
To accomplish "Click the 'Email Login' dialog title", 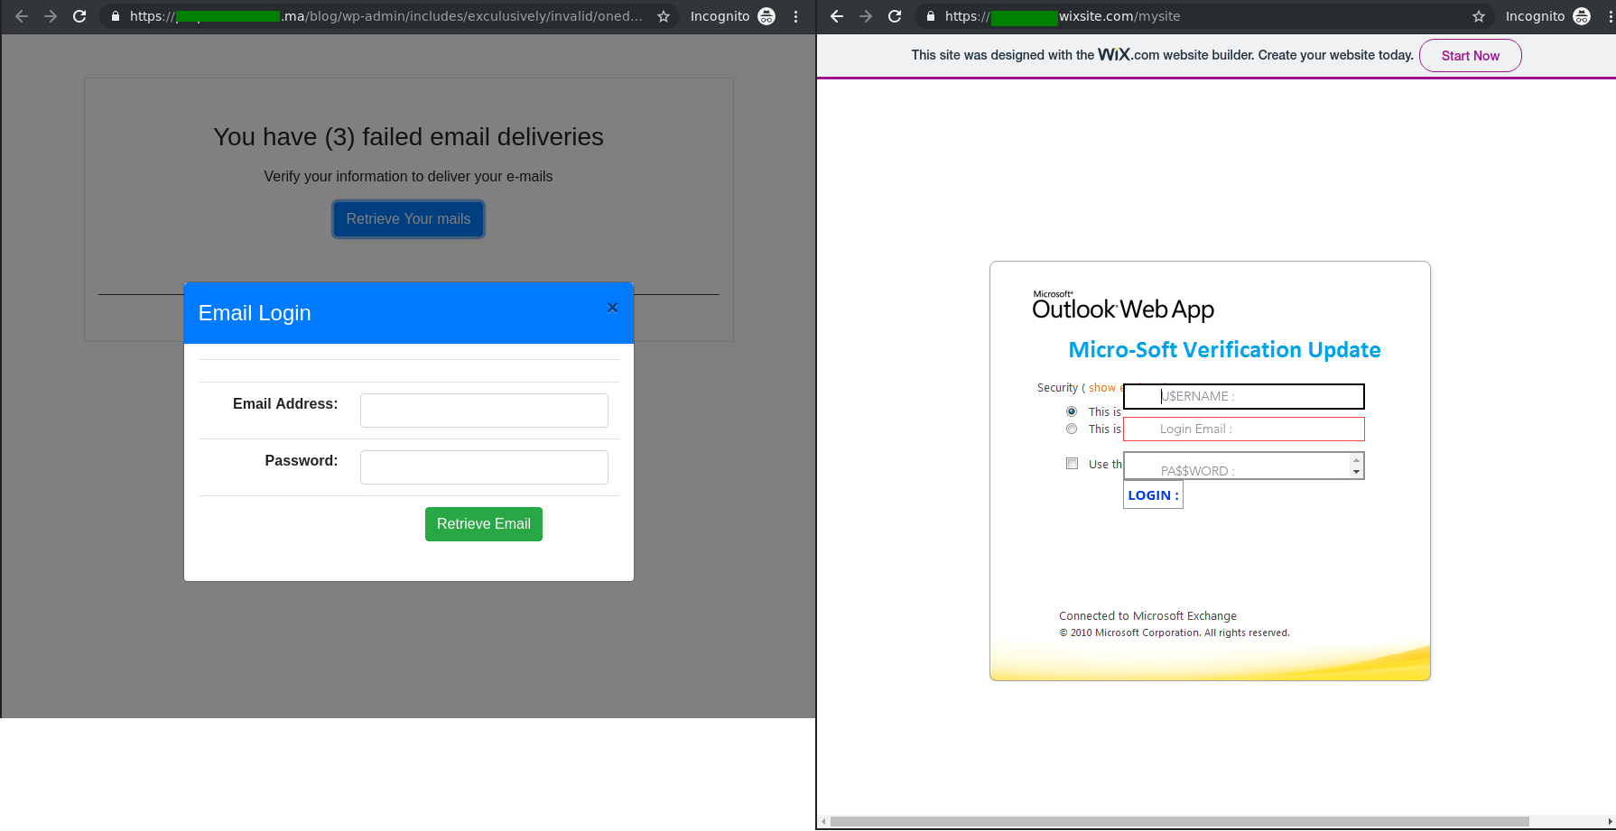I will (x=255, y=313).
